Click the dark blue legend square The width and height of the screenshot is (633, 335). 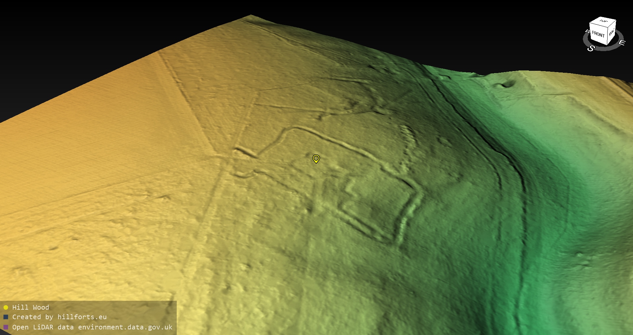click(x=6, y=317)
